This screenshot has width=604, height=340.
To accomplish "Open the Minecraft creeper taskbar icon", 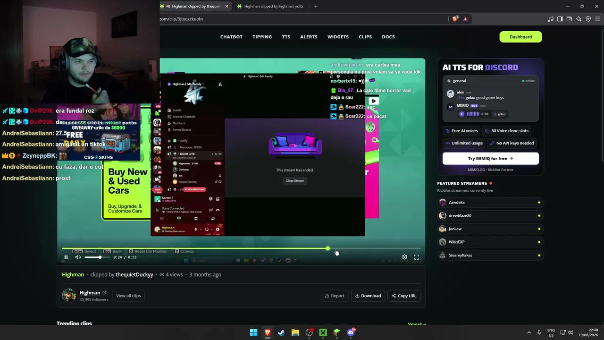I will coord(323,332).
